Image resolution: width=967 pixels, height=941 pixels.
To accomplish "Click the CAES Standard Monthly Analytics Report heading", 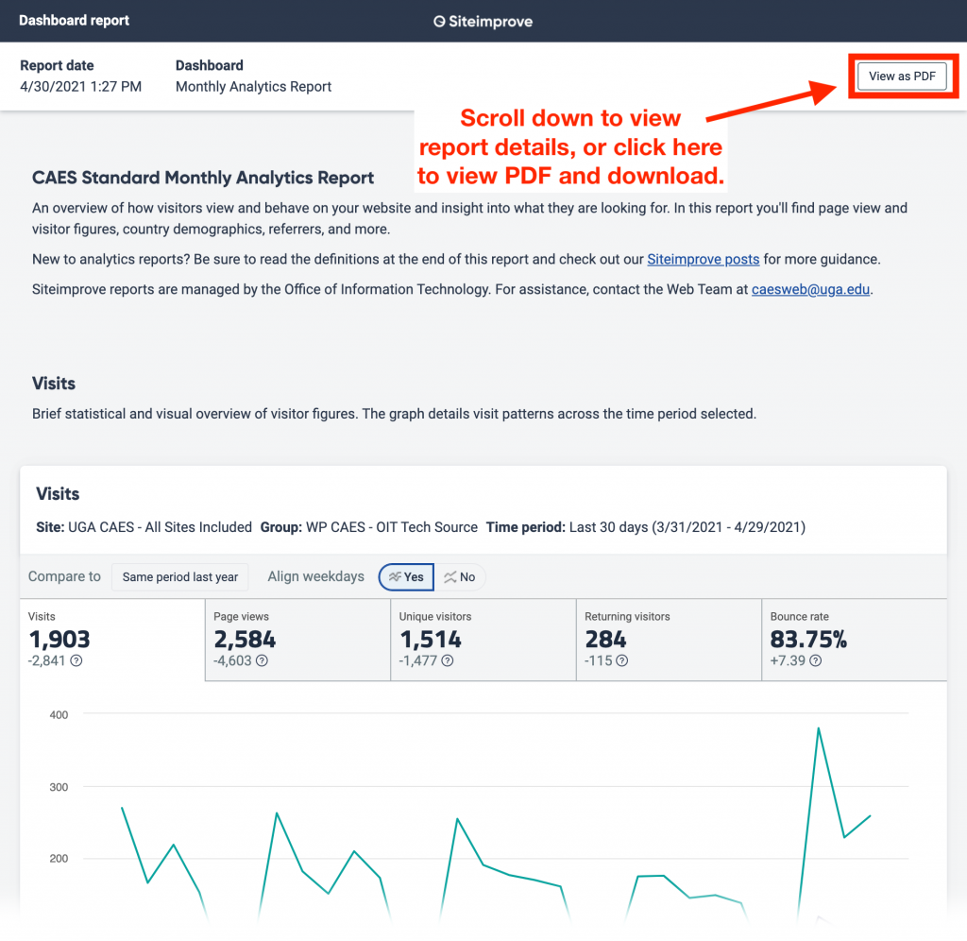I will 203,178.
